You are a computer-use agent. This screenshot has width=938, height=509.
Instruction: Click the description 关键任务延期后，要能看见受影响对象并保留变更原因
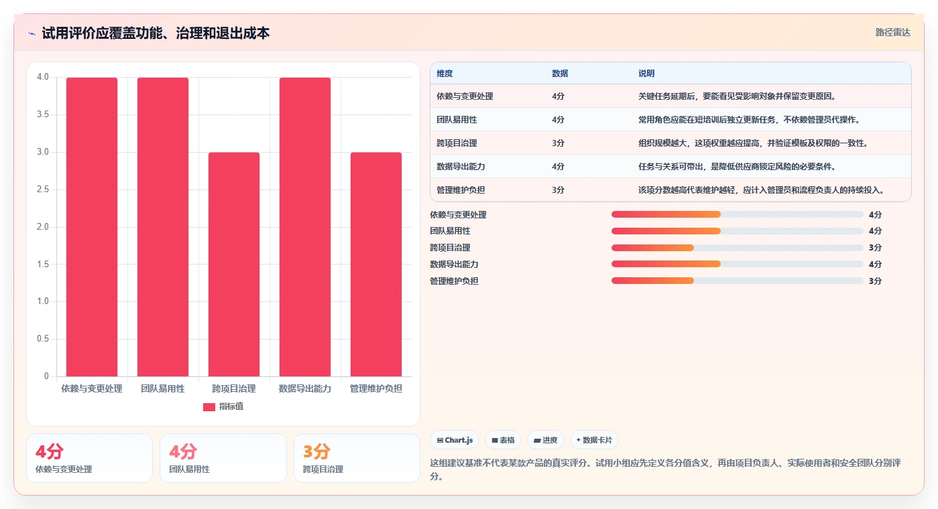pos(737,96)
